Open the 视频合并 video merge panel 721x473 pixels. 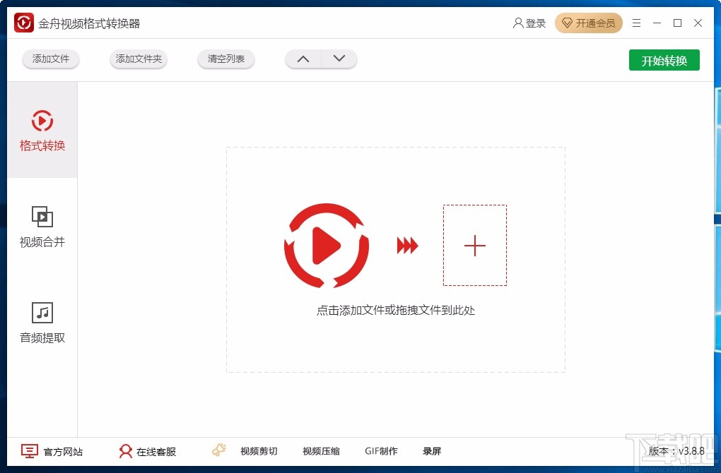[42, 226]
